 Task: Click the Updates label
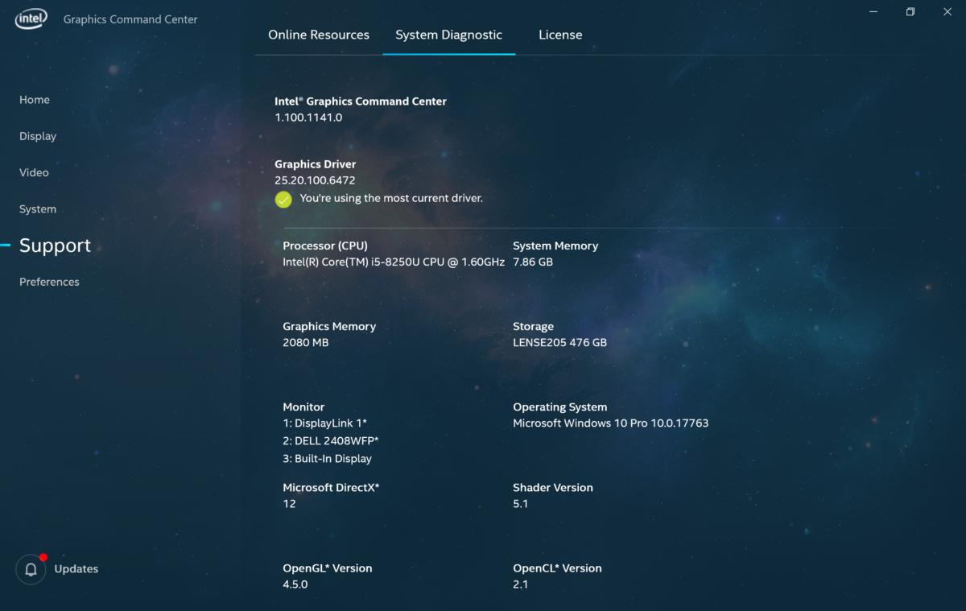76,569
